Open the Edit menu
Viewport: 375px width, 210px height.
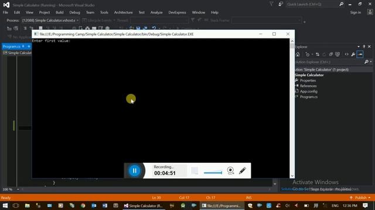click(x=17, y=12)
